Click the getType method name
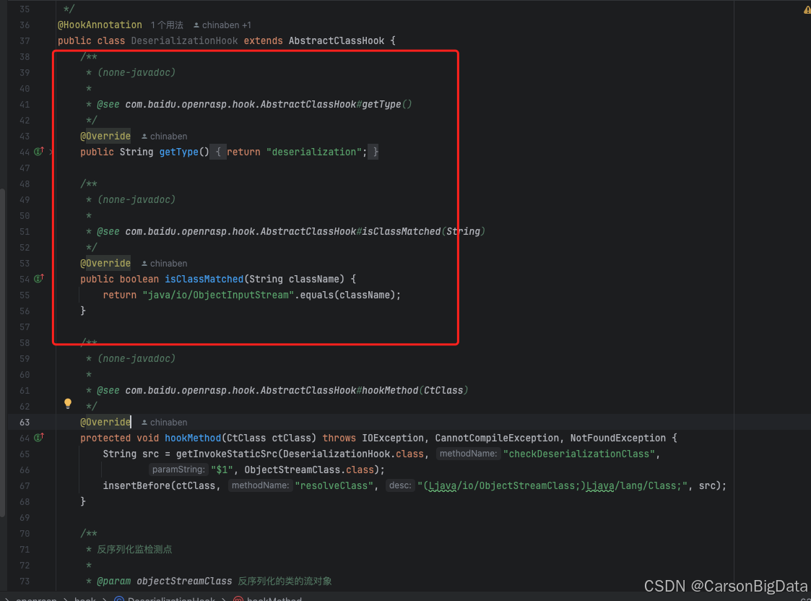This screenshot has height=601, width=811. pos(178,152)
